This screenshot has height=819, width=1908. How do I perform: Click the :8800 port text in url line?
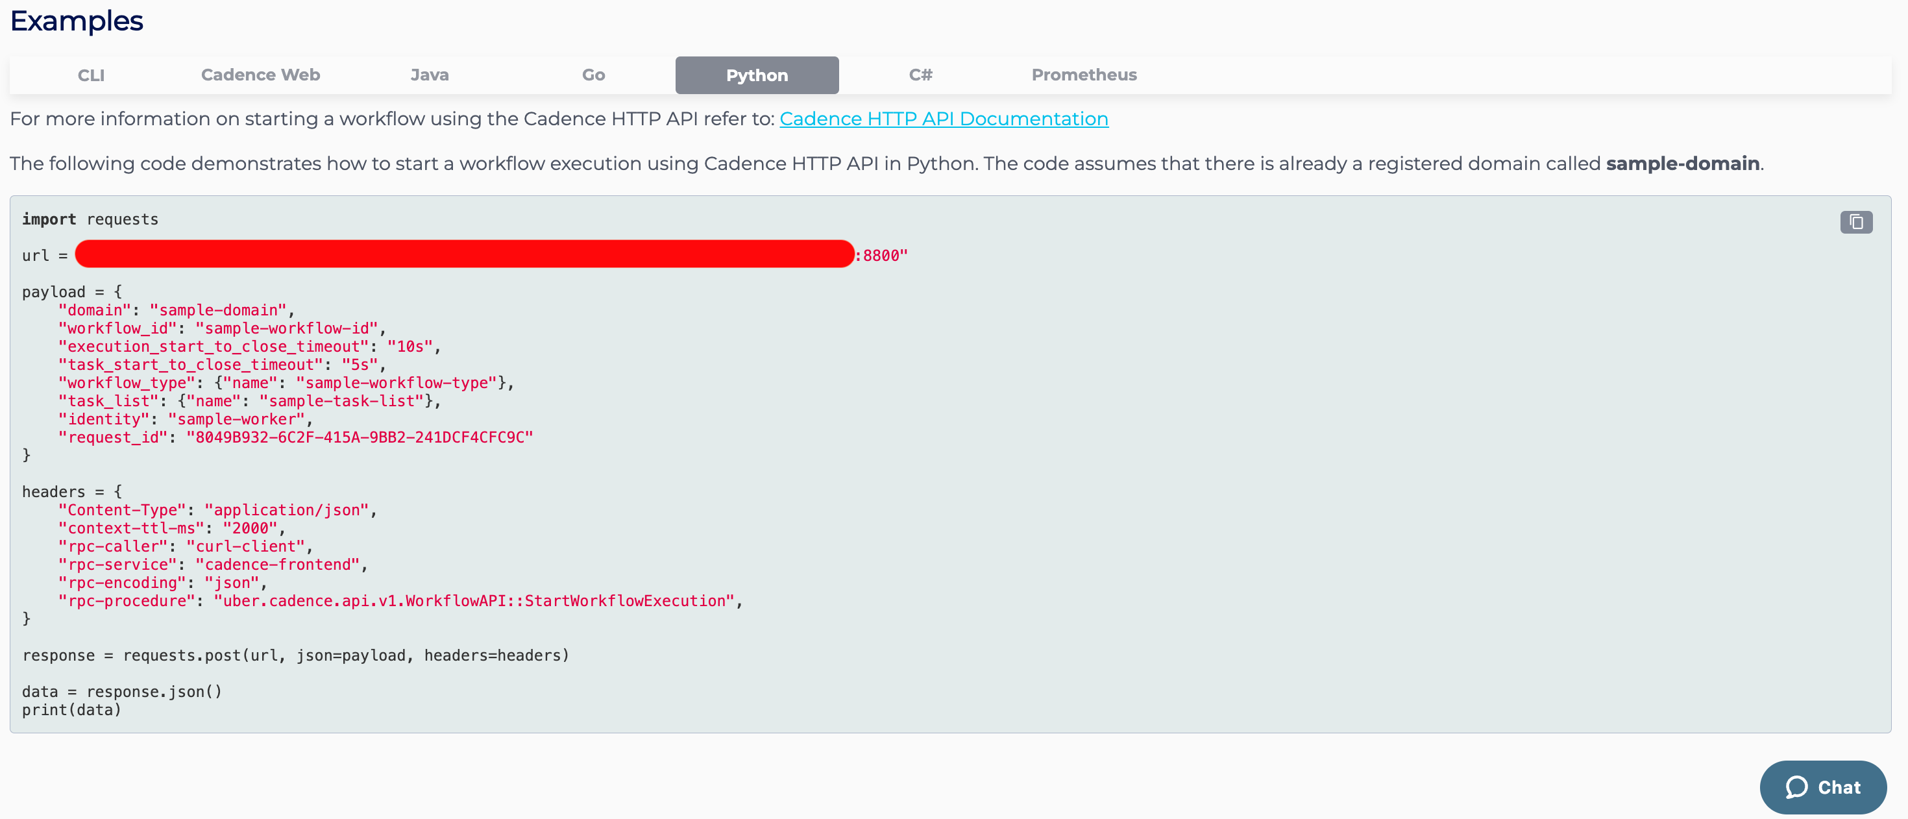coord(881,256)
